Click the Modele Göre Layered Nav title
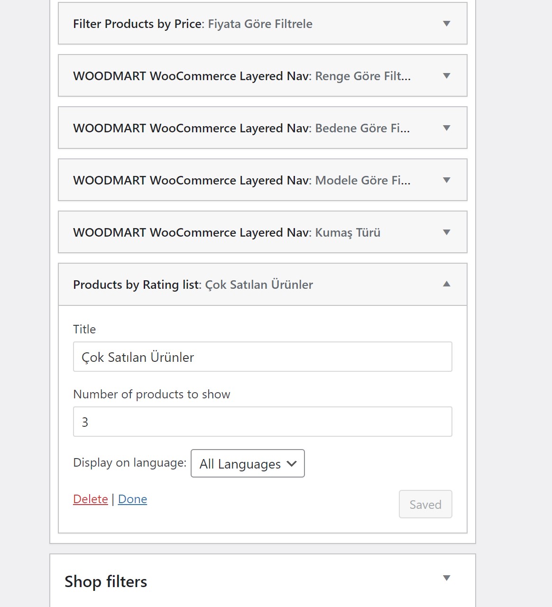The width and height of the screenshot is (552, 607). pyautogui.click(x=242, y=180)
